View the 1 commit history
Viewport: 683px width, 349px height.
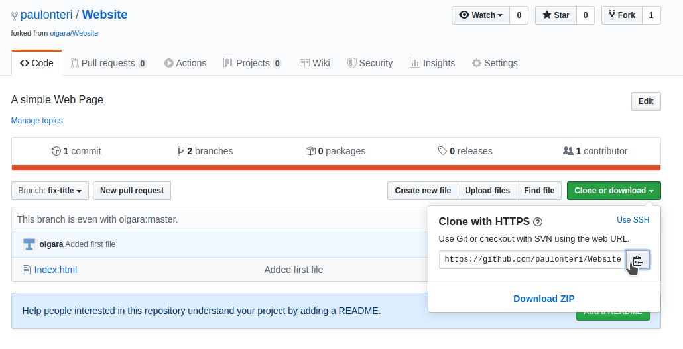click(x=76, y=152)
